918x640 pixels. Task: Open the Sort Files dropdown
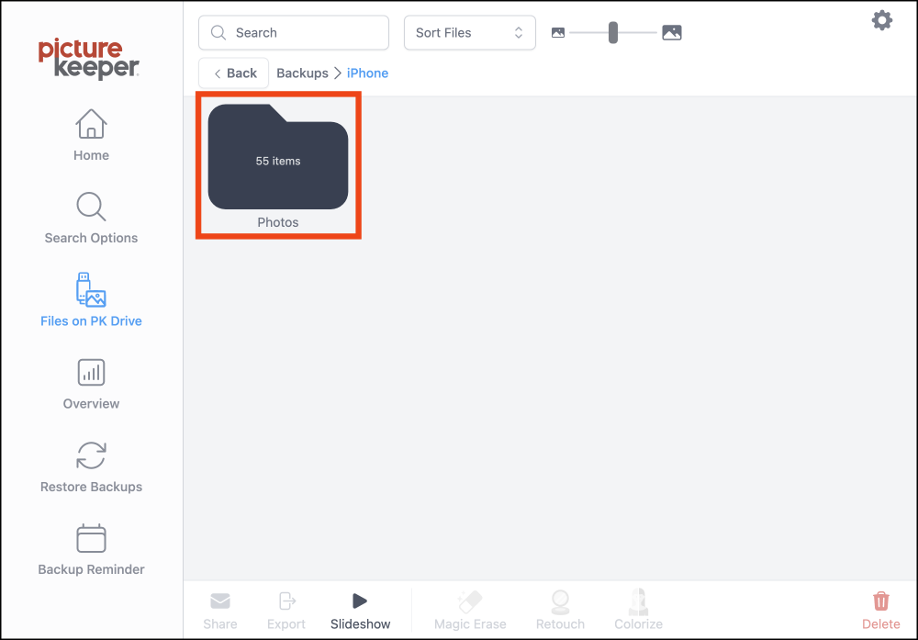(x=469, y=33)
